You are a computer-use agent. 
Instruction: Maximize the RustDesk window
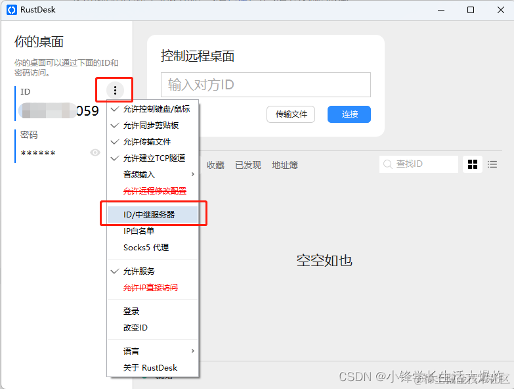[471, 10]
